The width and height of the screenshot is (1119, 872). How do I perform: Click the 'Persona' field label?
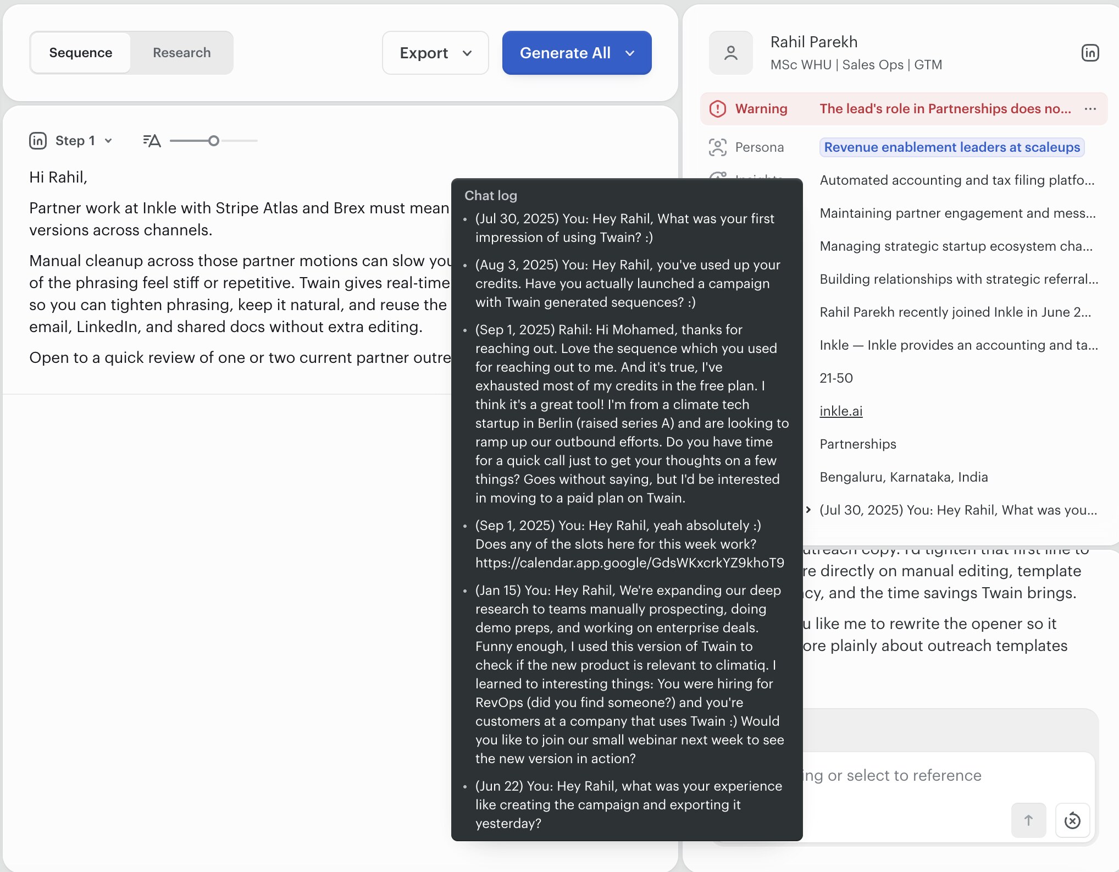pyautogui.click(x=759, y=147)
